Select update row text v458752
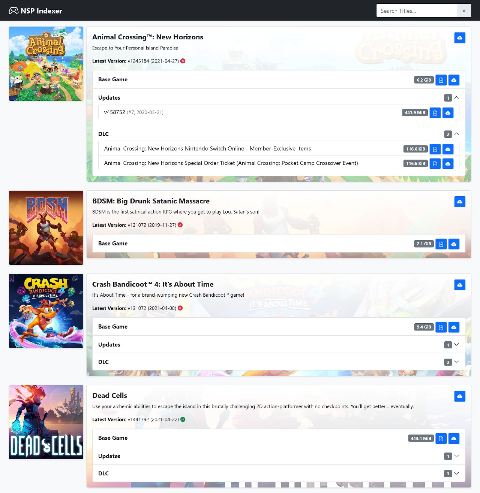Image resolution: width=480 pixels, height=493 pixels. 114,112
